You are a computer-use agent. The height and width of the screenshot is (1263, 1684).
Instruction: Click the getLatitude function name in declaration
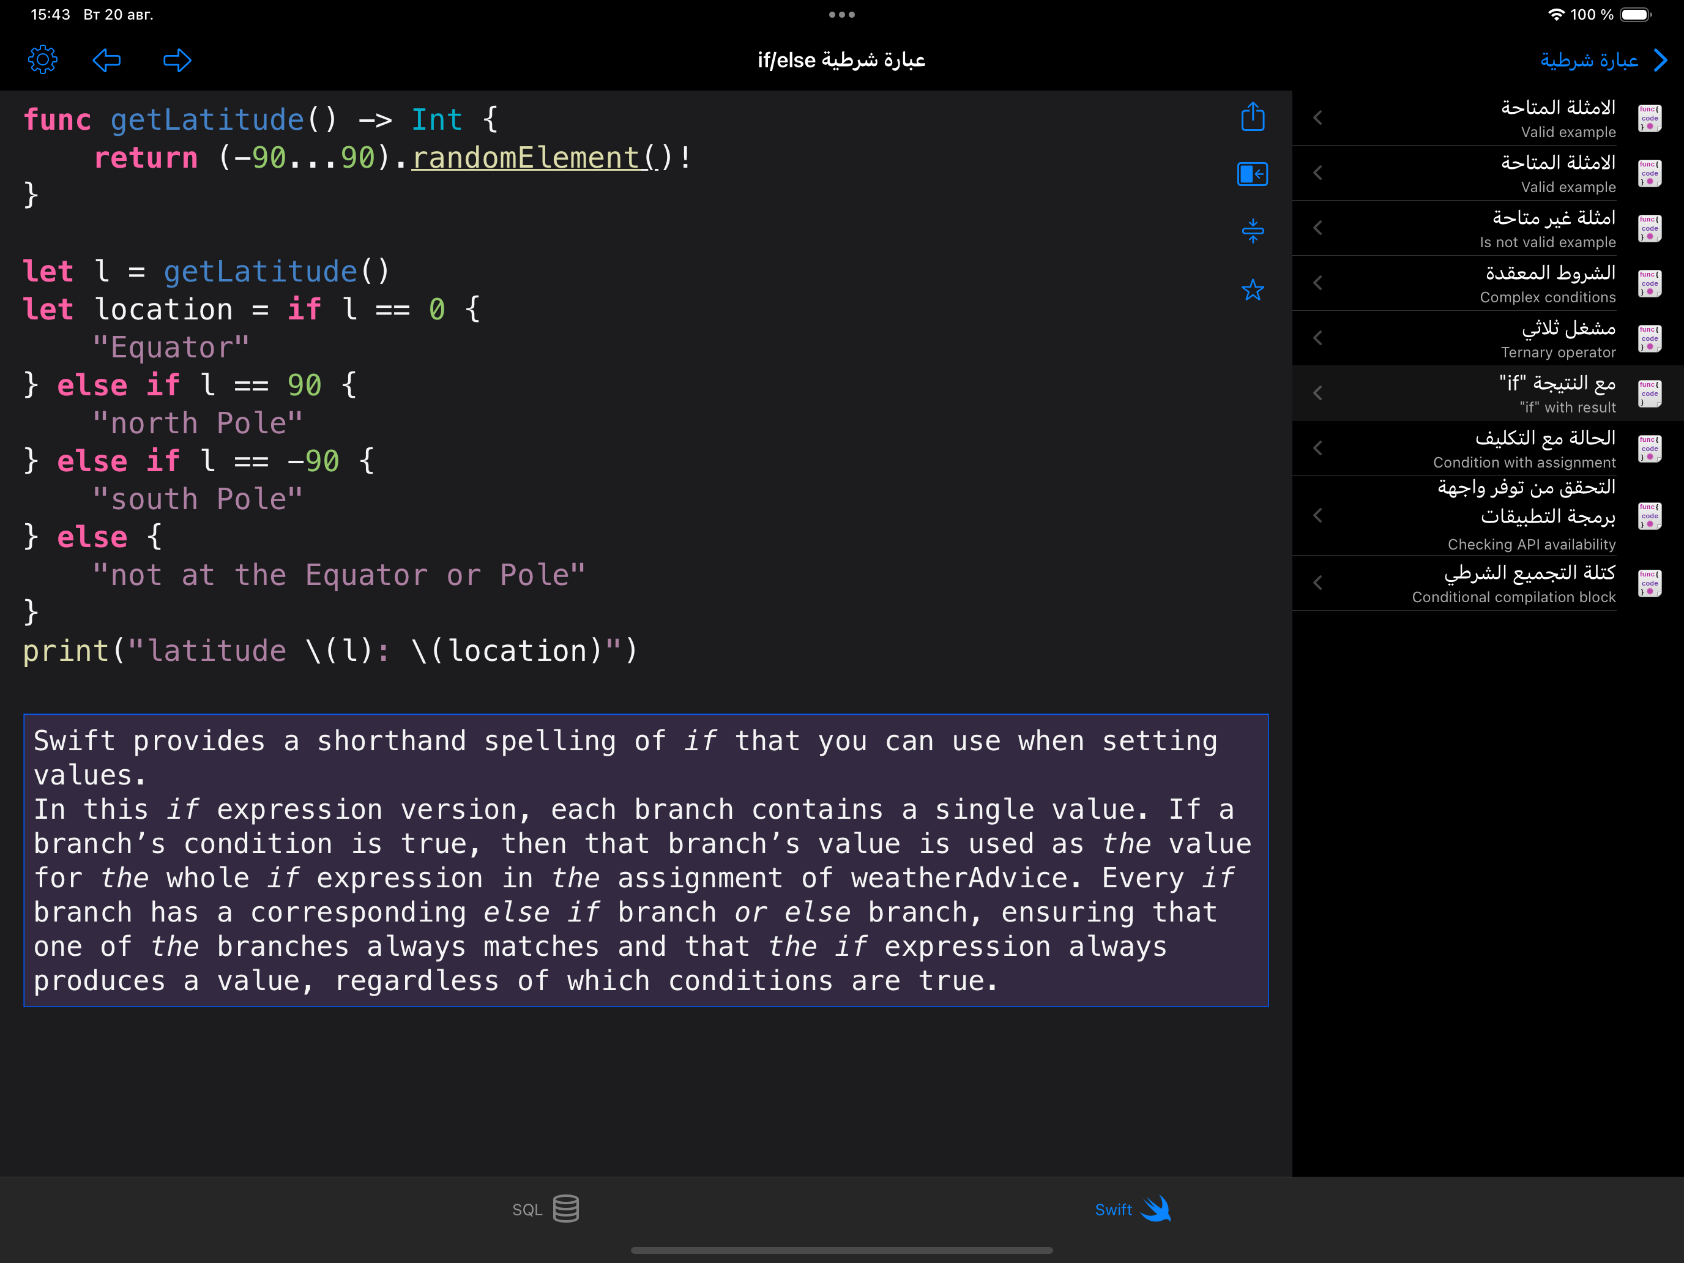(x=207, y=119)
